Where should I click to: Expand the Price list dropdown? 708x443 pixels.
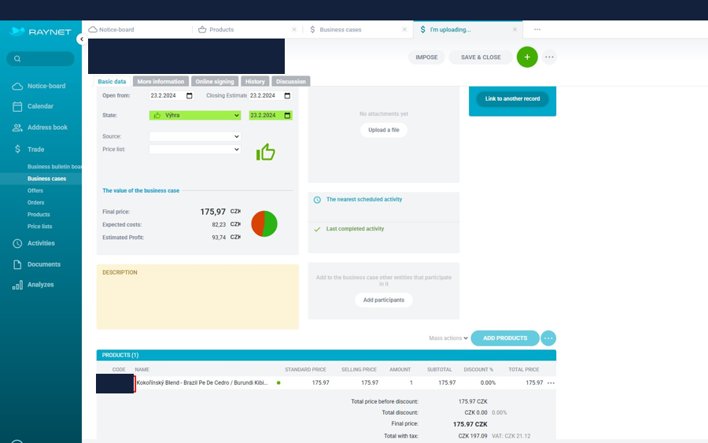pos(195,150)
